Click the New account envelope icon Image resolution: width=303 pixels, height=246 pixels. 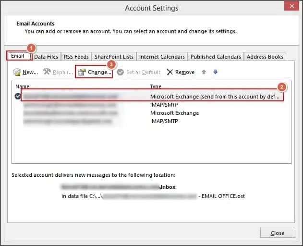click(17, 72)
